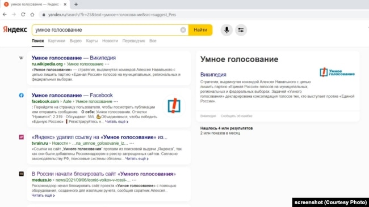Click the Умное голосование logo in knowledge panel
Image resolution: width=369 pixels, height=207 pixels.
337,72
